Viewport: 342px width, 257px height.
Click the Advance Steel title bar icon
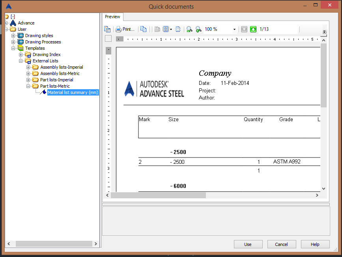9,6
